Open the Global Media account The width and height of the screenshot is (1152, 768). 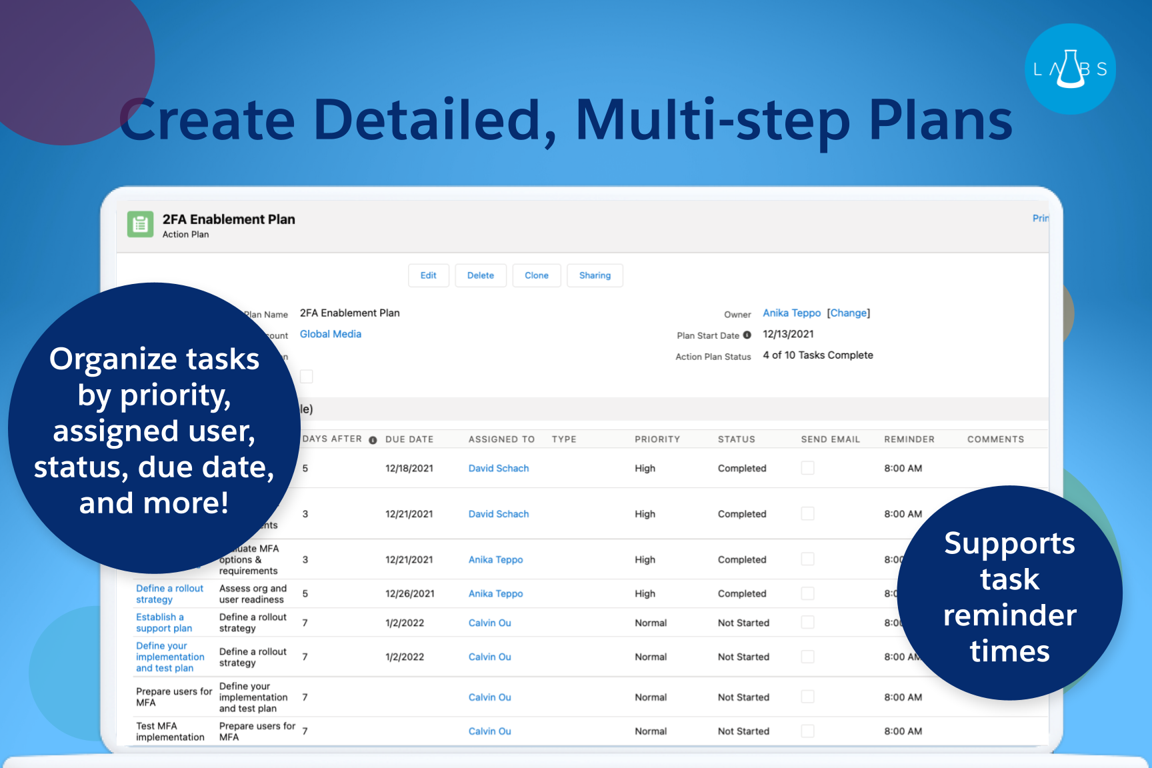coord(330,334)
